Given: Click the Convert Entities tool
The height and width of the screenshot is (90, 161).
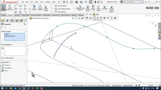Looking at the screenshot, I should (40, 8).
